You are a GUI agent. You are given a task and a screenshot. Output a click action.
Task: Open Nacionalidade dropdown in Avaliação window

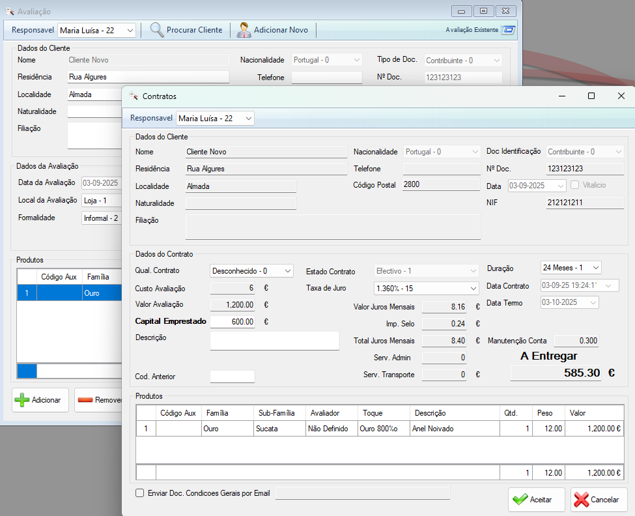click(356, 60)
